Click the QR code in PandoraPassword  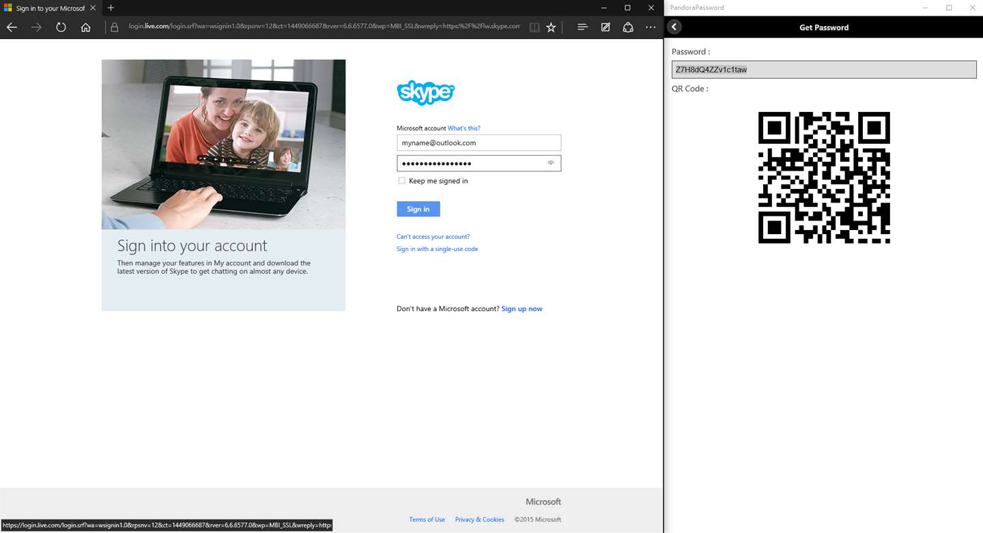point(824,177)
